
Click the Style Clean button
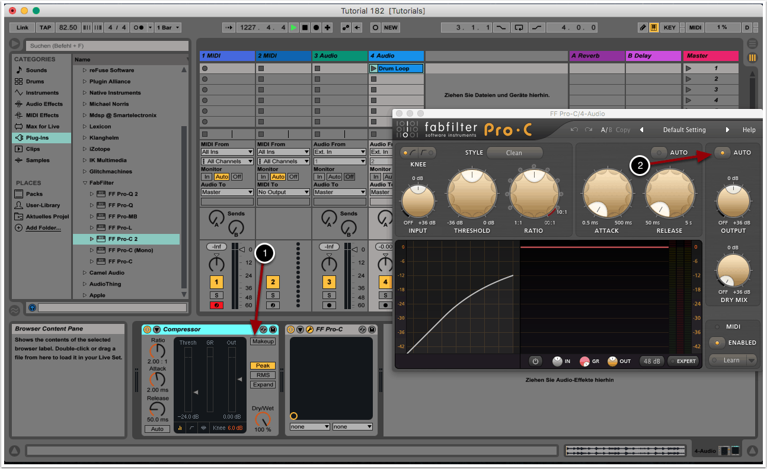tap(514, 153)
